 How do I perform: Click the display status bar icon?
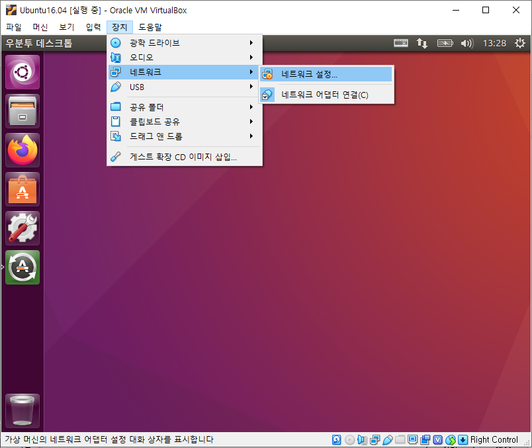(413, 439)
